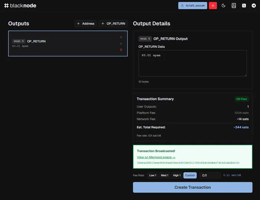Select the Low 1 fee rate
The image size is (260, 200).
153,175
